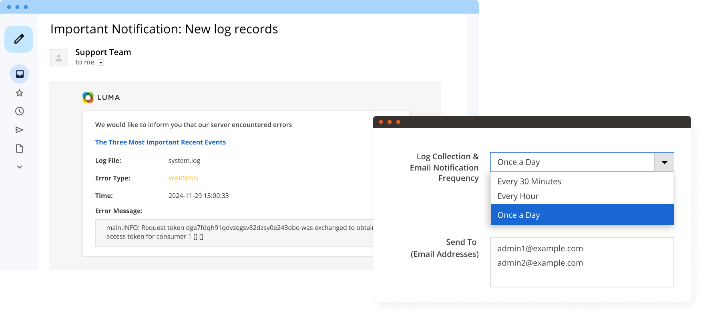This screenshot has width=707, height=319.
Task: Click the frequency select box showing Once a Day
Action: pos(572,162)
